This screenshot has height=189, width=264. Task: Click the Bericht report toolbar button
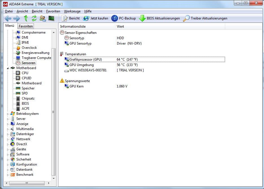tap(71, 18)
